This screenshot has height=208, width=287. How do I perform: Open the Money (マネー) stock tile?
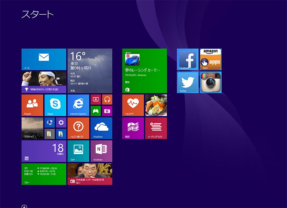point(44,174)
